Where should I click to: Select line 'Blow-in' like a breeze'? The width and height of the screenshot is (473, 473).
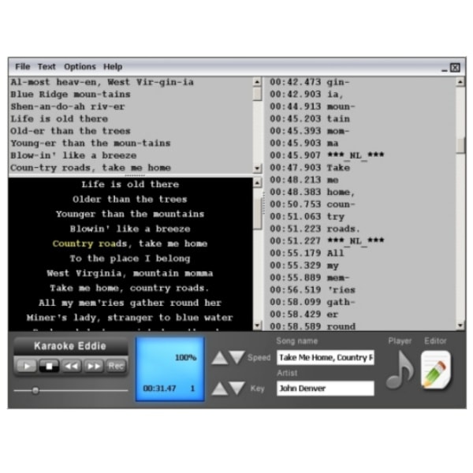tap(73, 155)
